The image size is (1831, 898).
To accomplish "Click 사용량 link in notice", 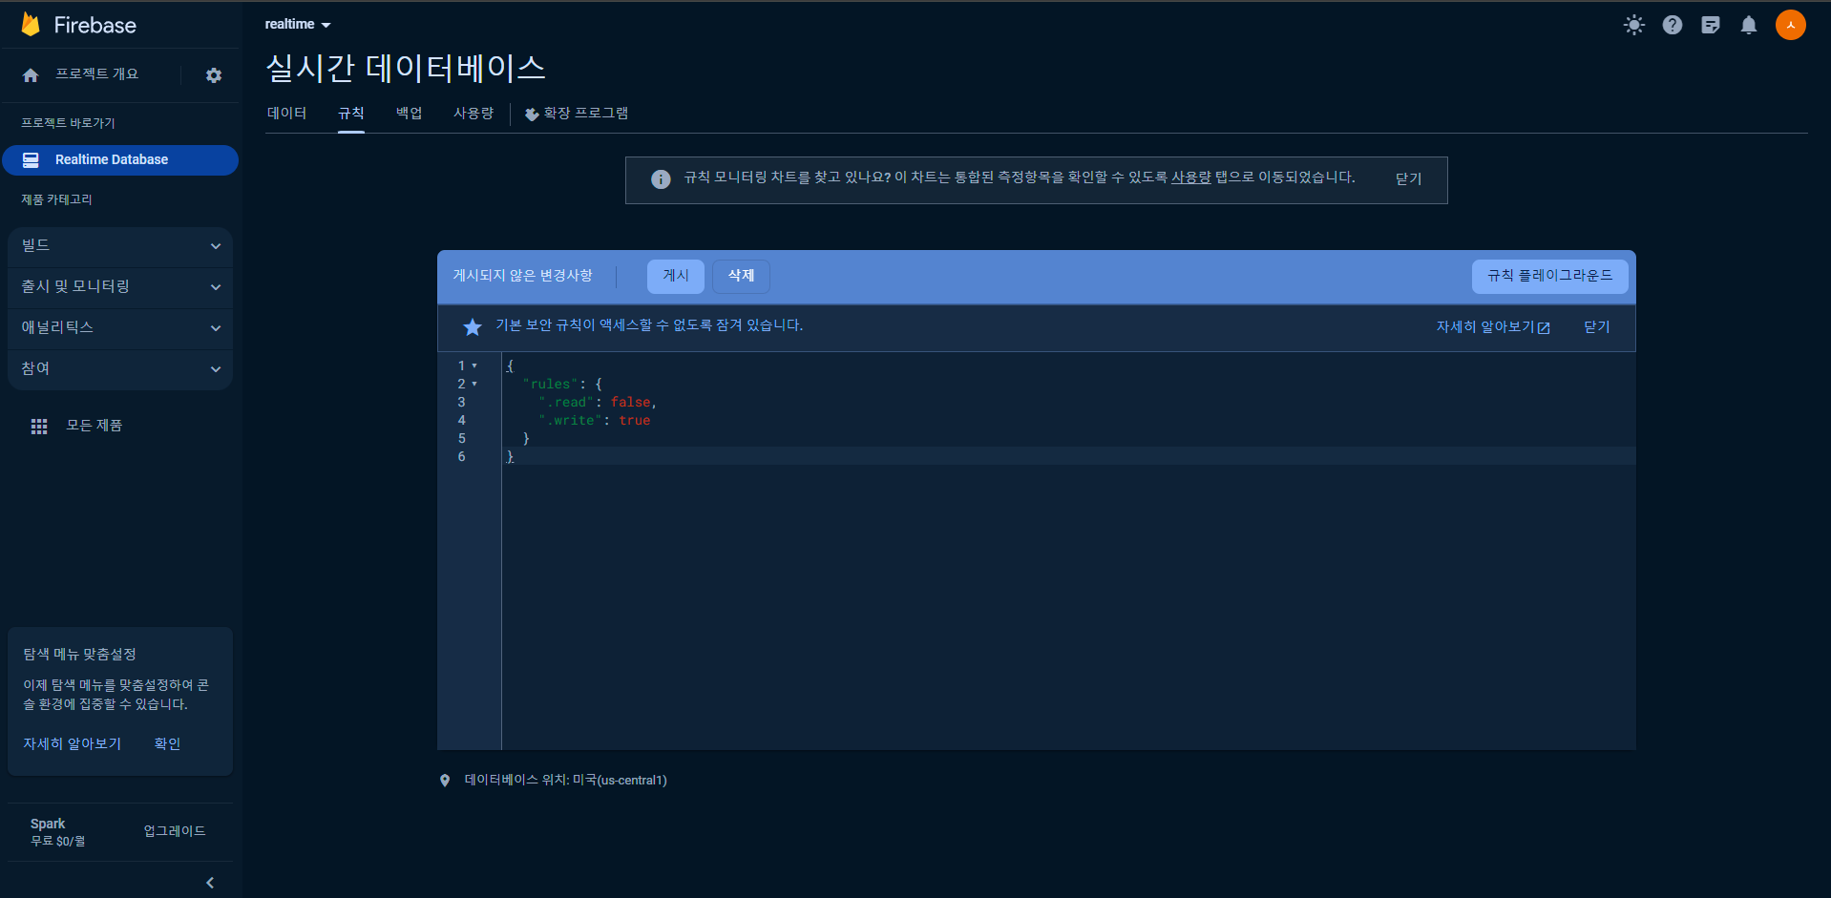I will 1191,178.
